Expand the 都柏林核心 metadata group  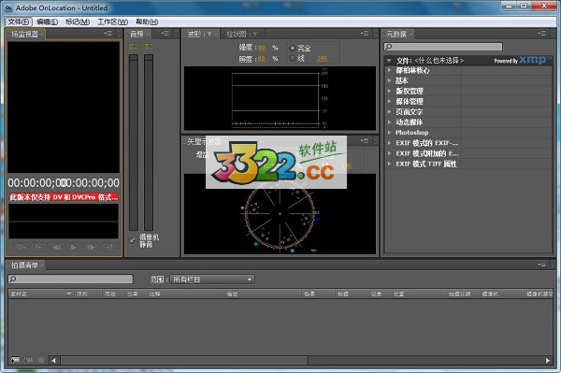[389, 70]
